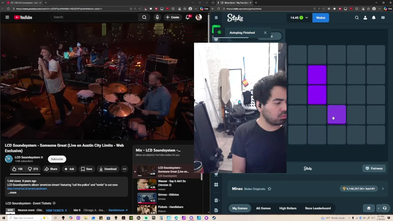This screenshot has width=393, height=221.
Task: Reload the Stake browser page
Action: pyautogui.click(x=219, y=9)
